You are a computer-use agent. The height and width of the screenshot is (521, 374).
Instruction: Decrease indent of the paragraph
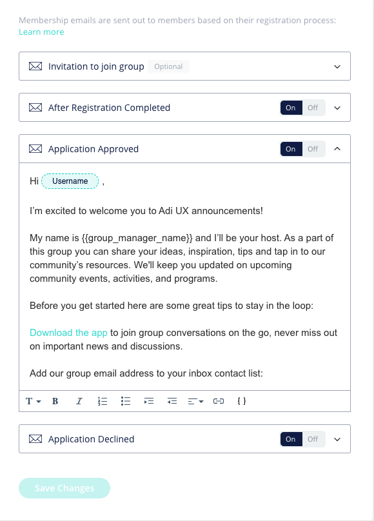tap(172, 401)
